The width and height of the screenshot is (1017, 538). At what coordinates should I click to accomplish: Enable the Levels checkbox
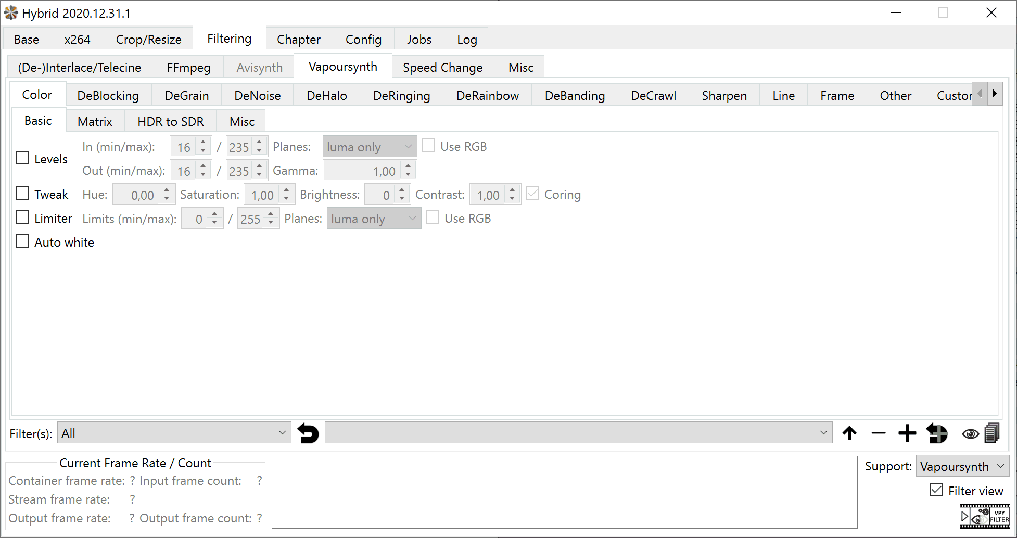point(22,158)
